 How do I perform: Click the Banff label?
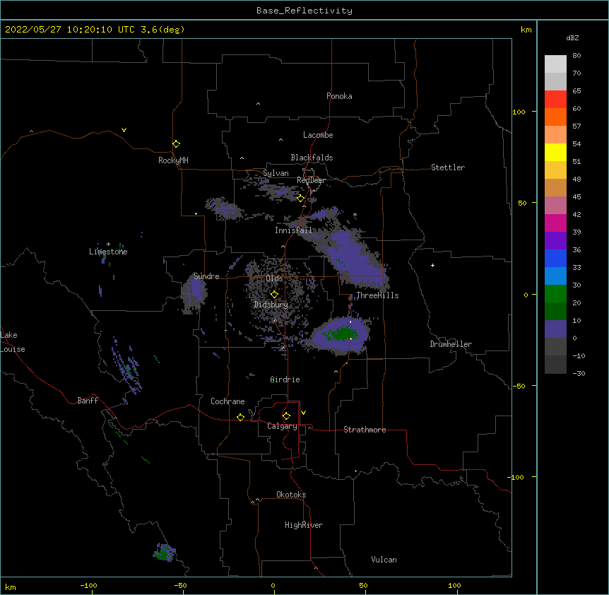point(88,401)
